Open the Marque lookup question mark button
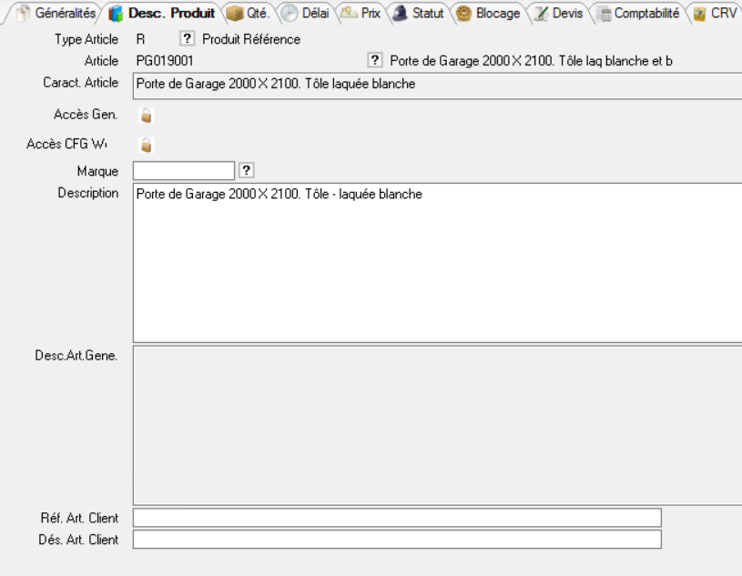Image resolution: width=742 pixels, height=576 pixels. [245, 170]
